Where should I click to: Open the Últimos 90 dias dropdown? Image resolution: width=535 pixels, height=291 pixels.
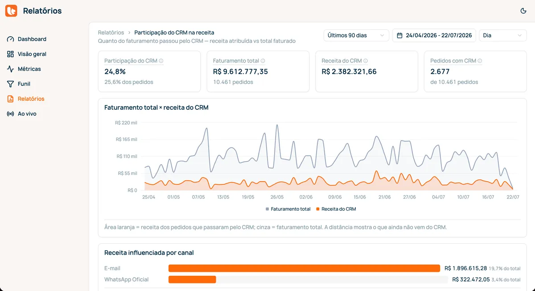pos(356,35)
